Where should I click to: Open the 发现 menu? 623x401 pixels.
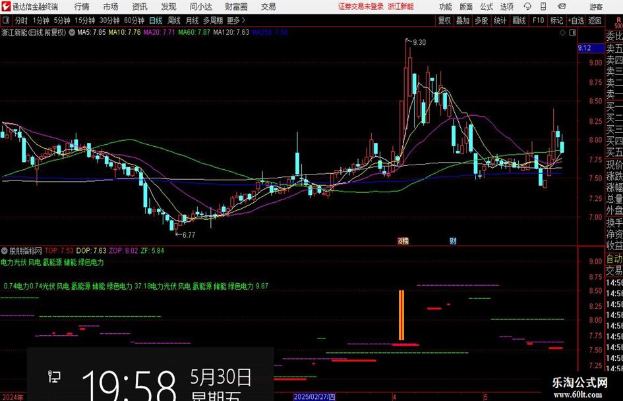click(169, 7)
